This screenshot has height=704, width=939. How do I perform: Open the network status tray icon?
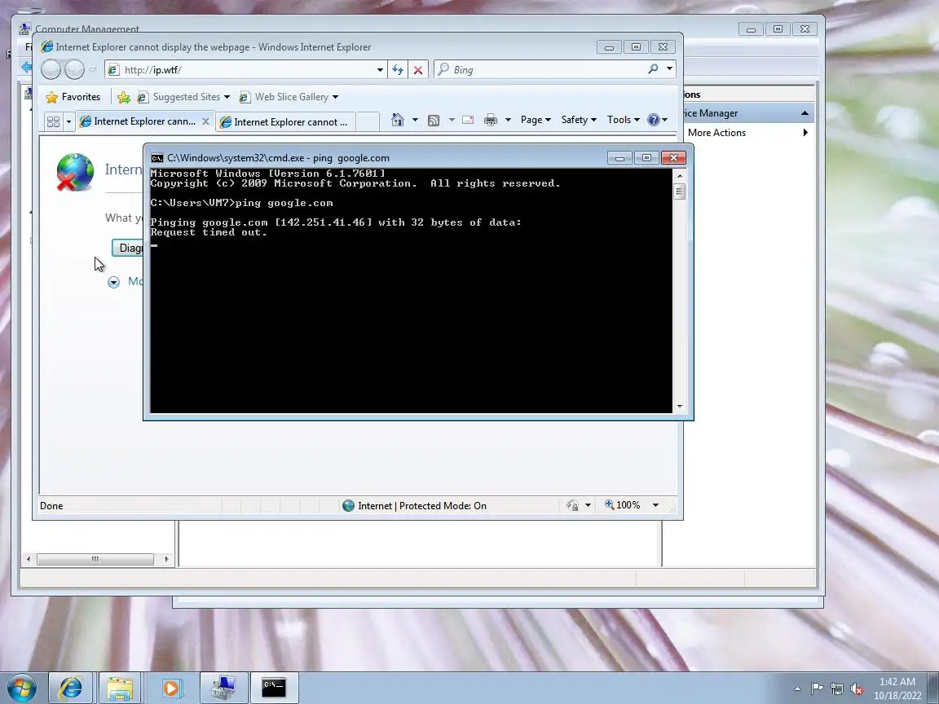coord(836,689)
